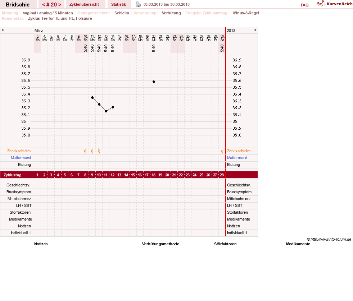Click the Störfaktoren row label on left
The height and width of the screenshot is (301, 353).
[x=20, y=212]
